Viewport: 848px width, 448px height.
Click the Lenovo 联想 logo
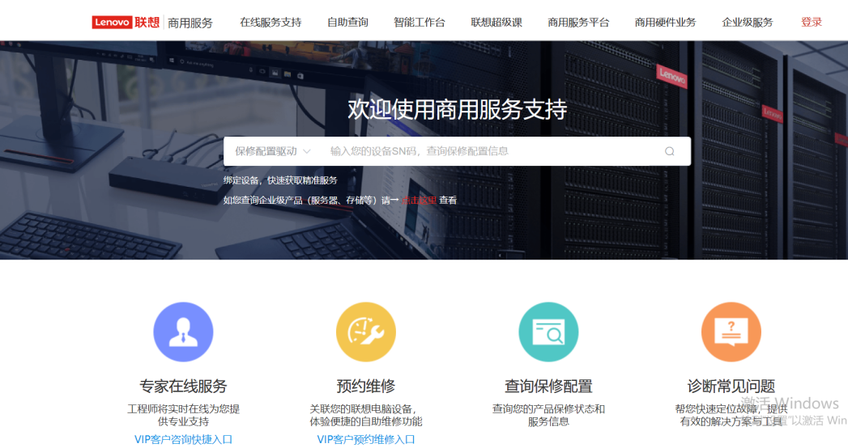(126, 22)
